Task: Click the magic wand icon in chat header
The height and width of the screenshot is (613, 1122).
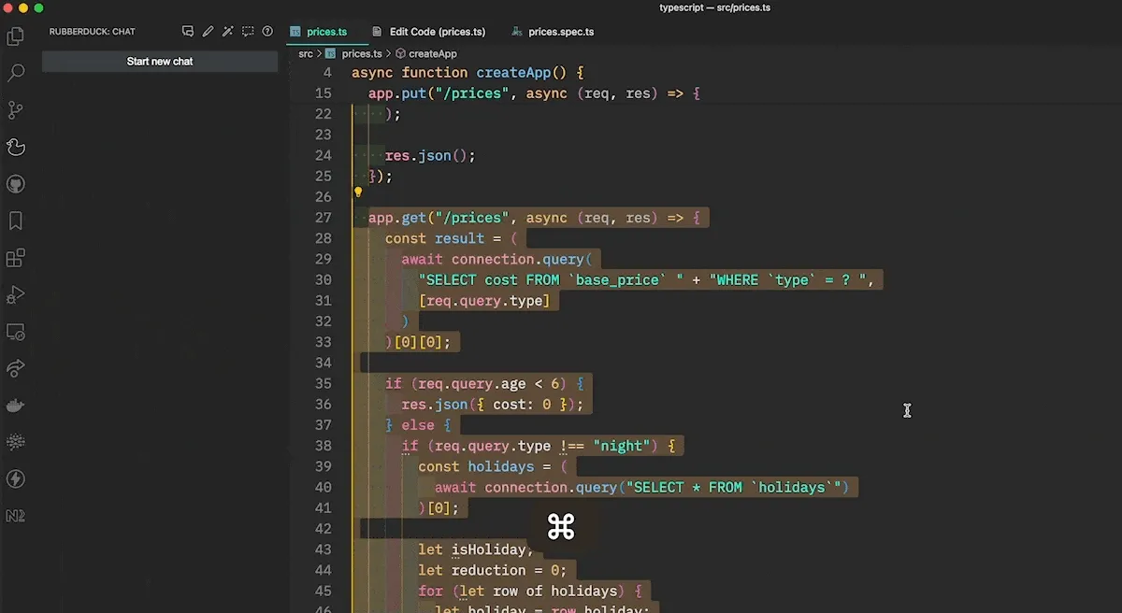Action: (x=227, y=32)
